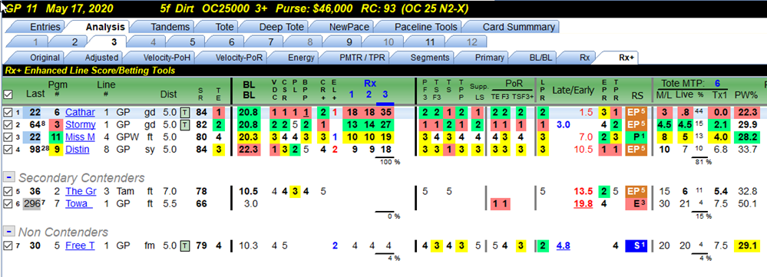767x277 pixels.
Task: Open the Tote tab
Action: tap(224, 27)
